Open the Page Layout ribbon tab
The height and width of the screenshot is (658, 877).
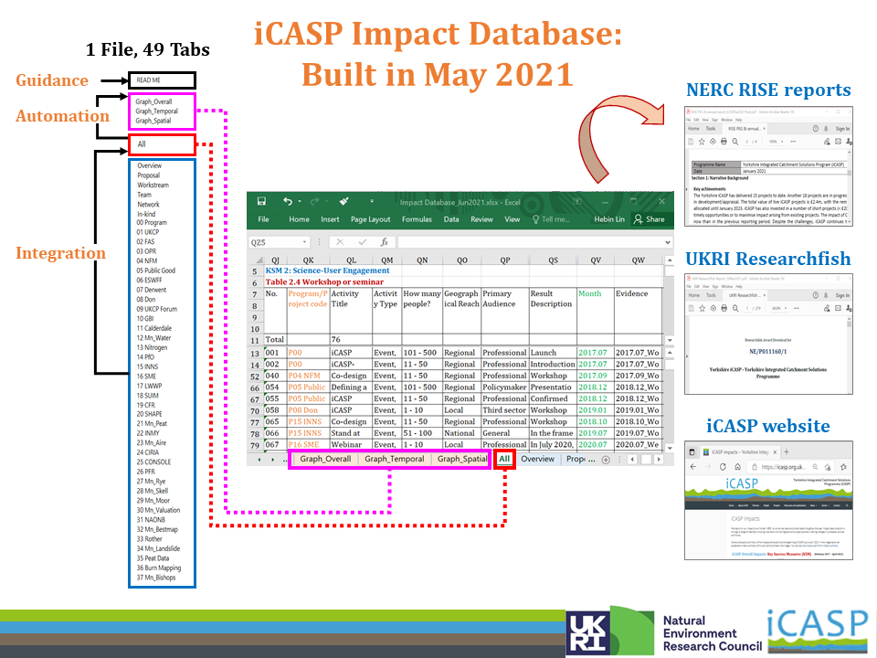(370, 219)
